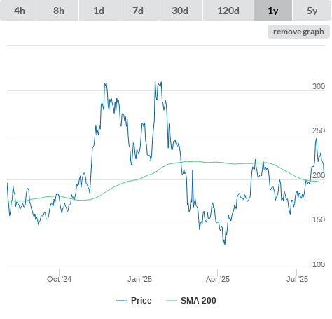Toggle the Price series in legend
332x319 pixels.
[x=141, y=300]
